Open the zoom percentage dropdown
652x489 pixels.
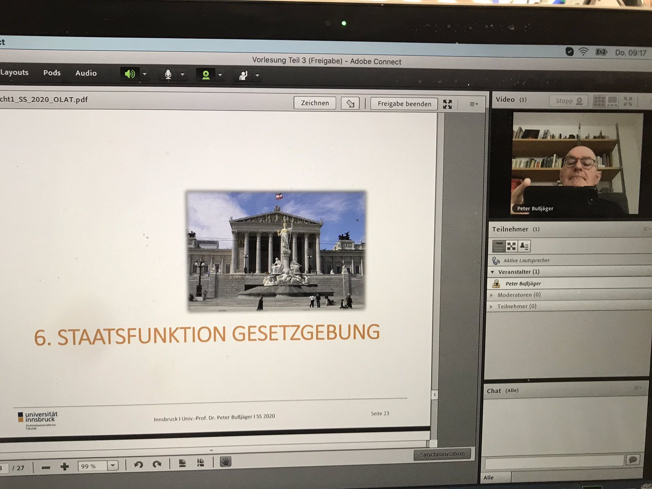[113, 466]
